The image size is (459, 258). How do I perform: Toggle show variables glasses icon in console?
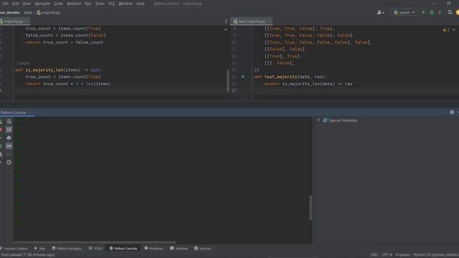point(9,145)
